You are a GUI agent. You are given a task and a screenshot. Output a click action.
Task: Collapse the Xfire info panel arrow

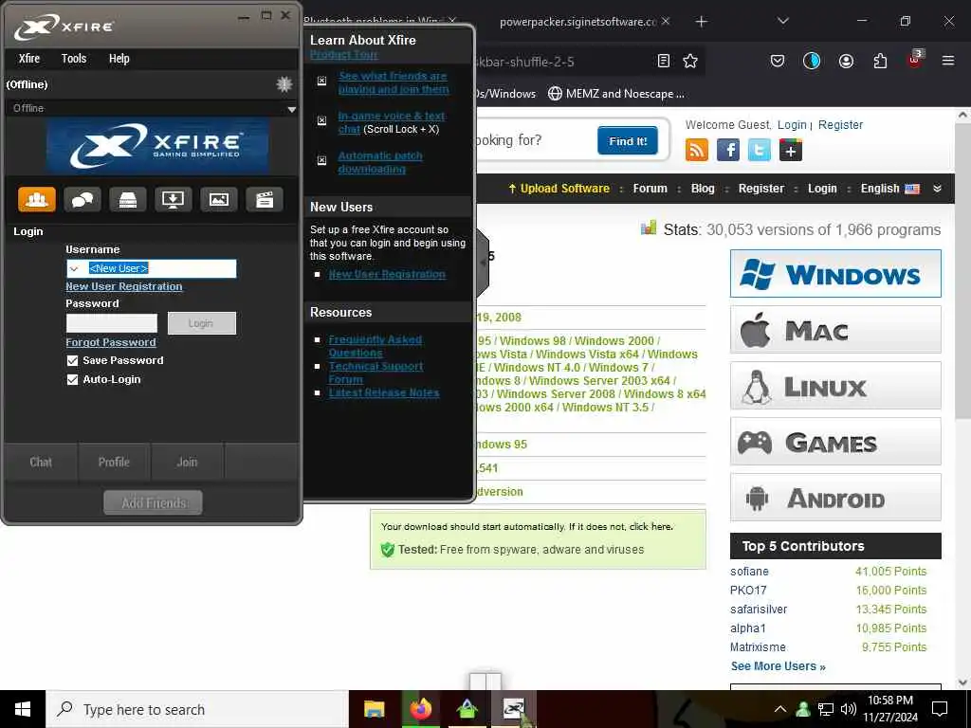pyautogui.click(x=483, y=263)
